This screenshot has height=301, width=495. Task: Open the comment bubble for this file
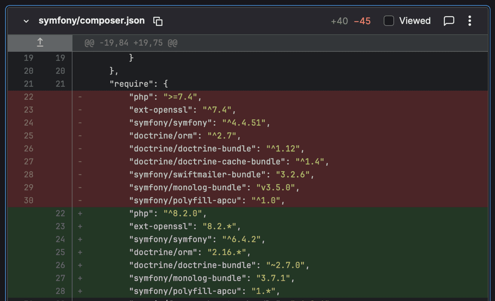(449, 21)
